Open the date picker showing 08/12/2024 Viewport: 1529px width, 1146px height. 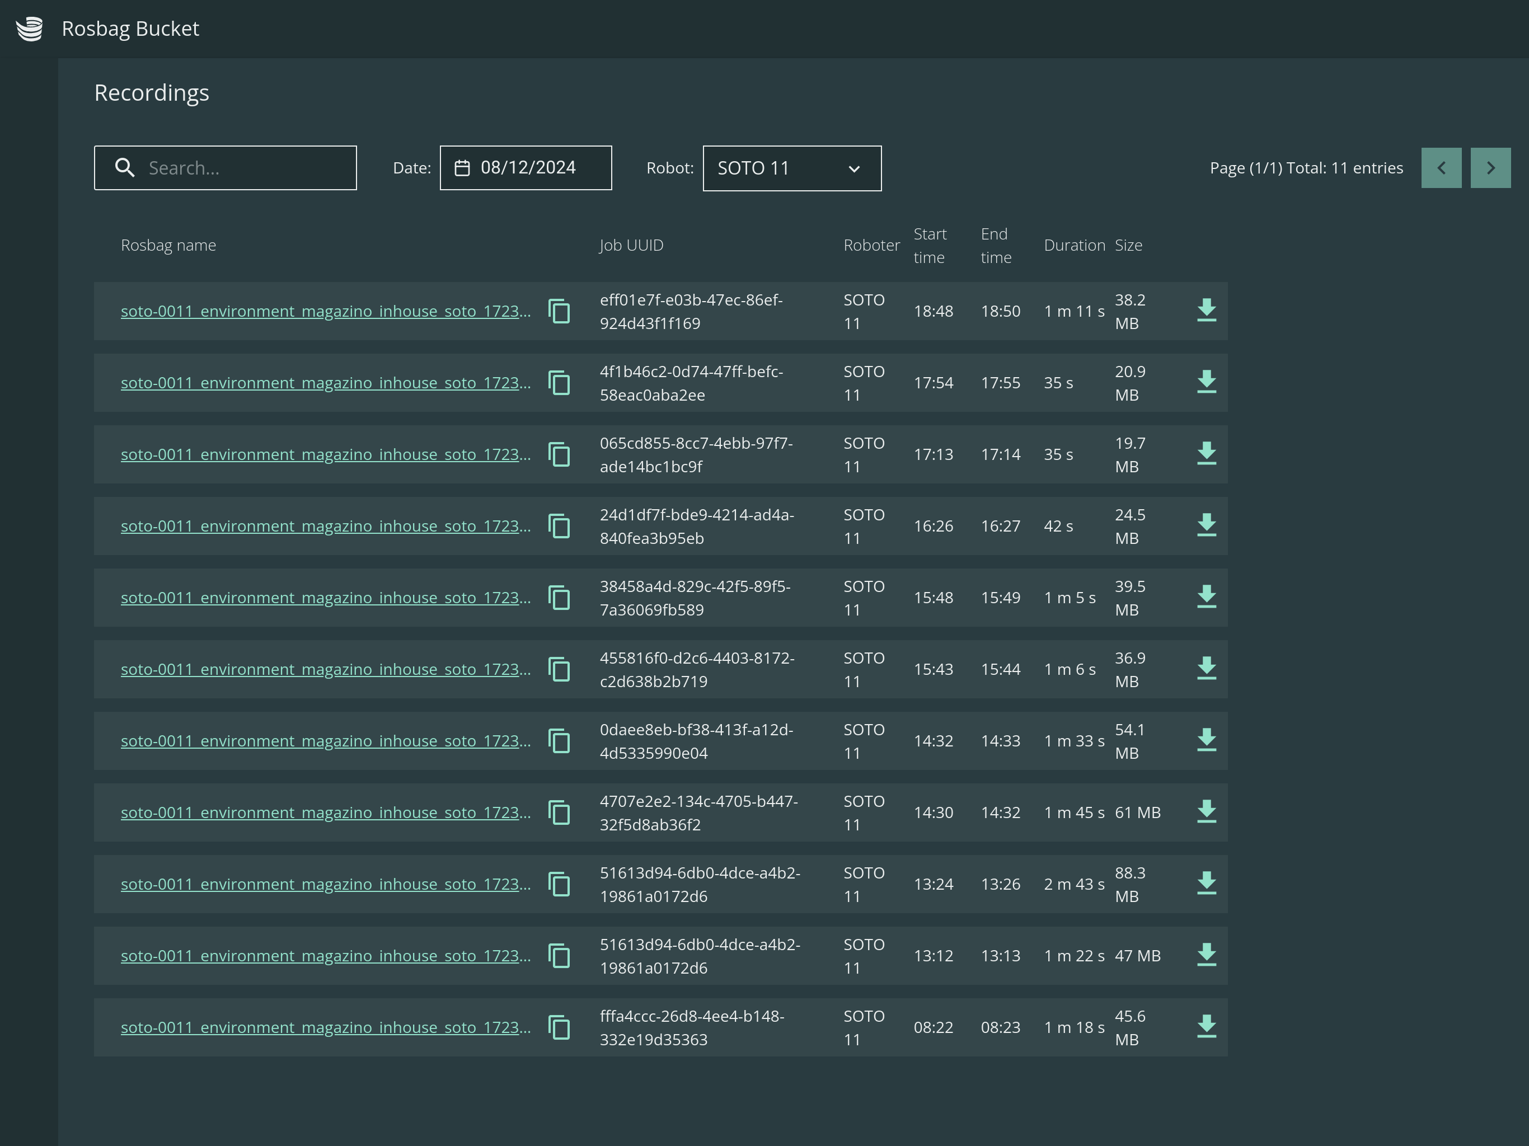pyautogui.click(x=527, y=168)
